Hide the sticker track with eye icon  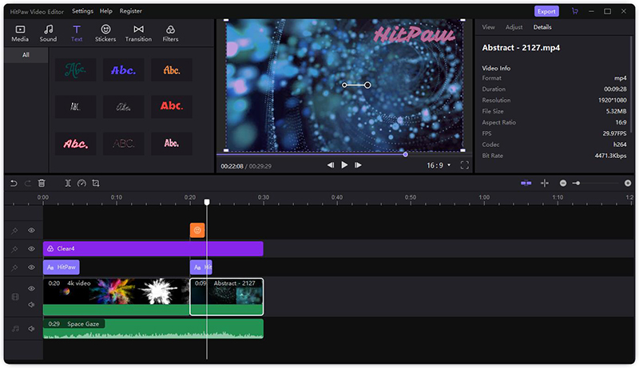(31, 231)
